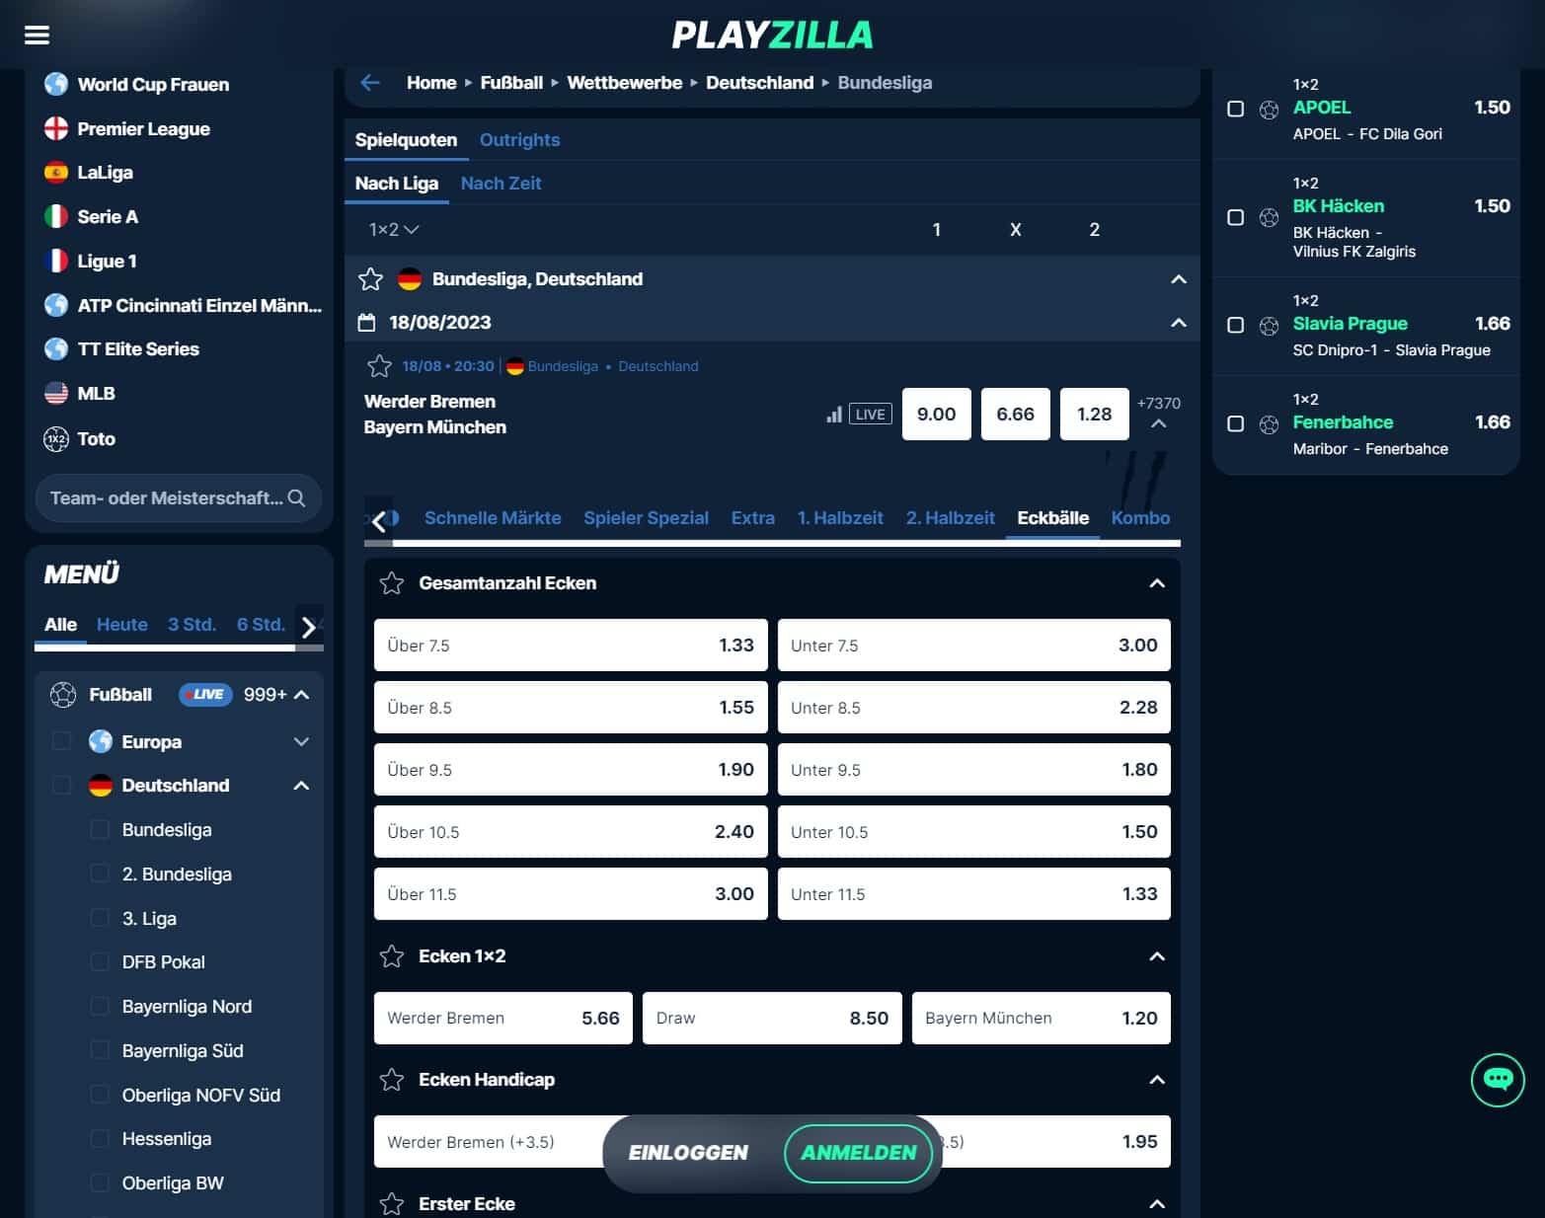
Task: Favorite the Erster Ecke market
Action: point(392,1204)
